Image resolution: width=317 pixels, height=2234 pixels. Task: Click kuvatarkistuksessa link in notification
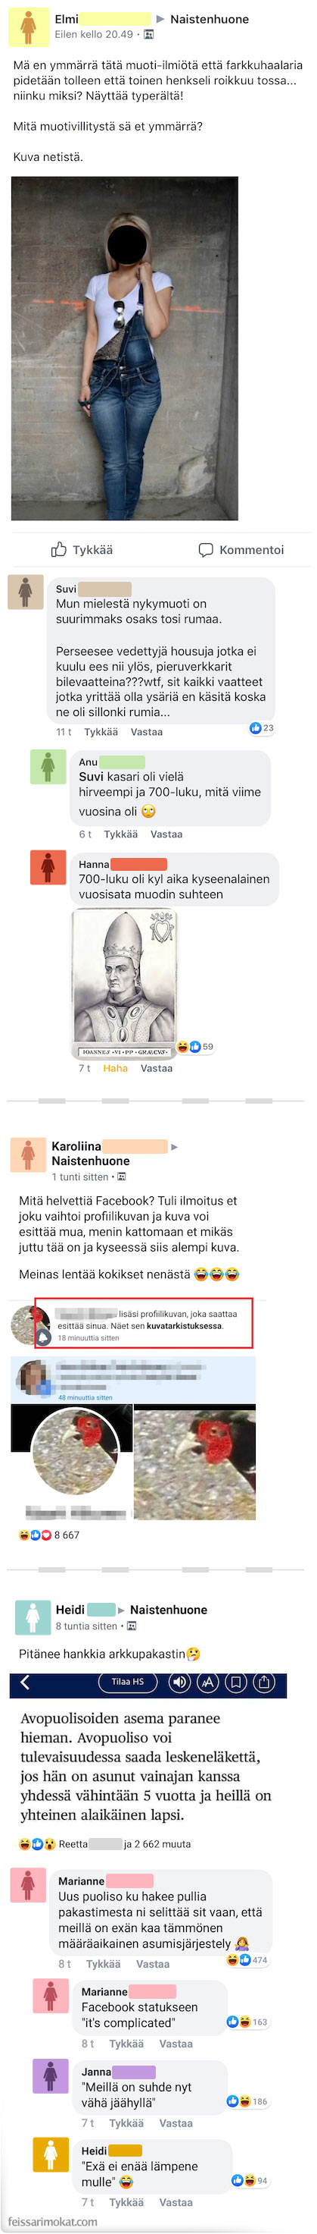tap(184, 1326)
